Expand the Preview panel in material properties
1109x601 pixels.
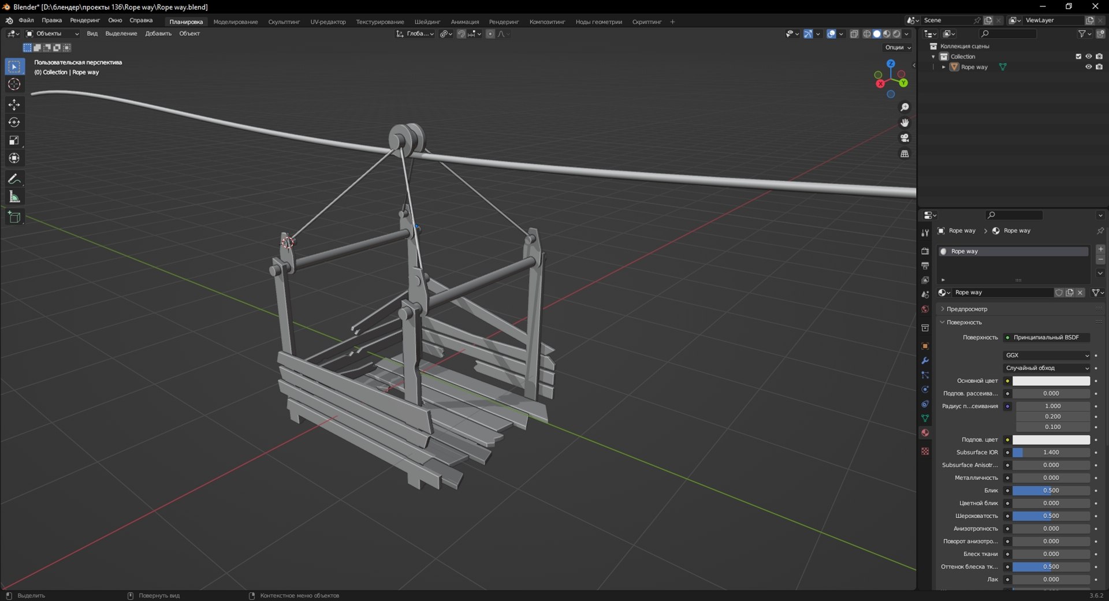966,309
